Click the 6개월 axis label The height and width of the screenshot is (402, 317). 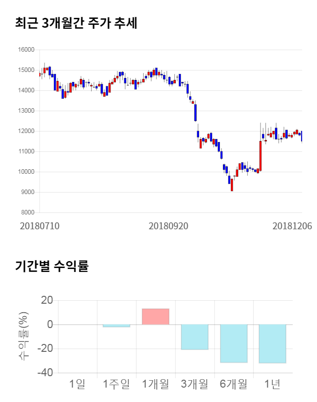coord(233,384)
